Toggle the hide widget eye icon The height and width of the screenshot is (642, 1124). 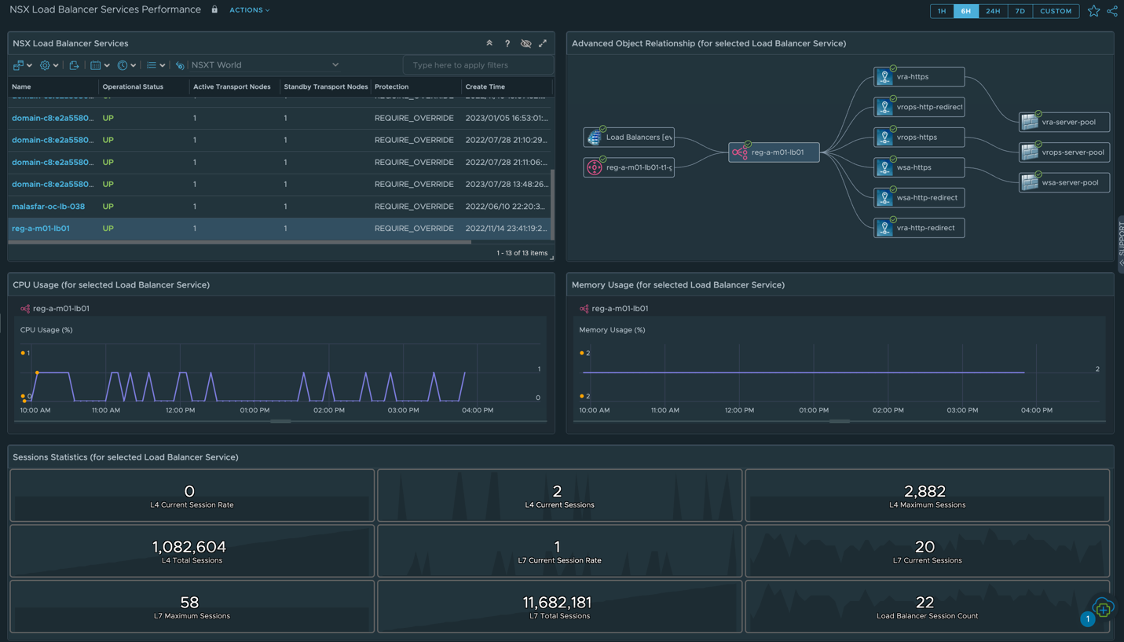tap(525, 43)
